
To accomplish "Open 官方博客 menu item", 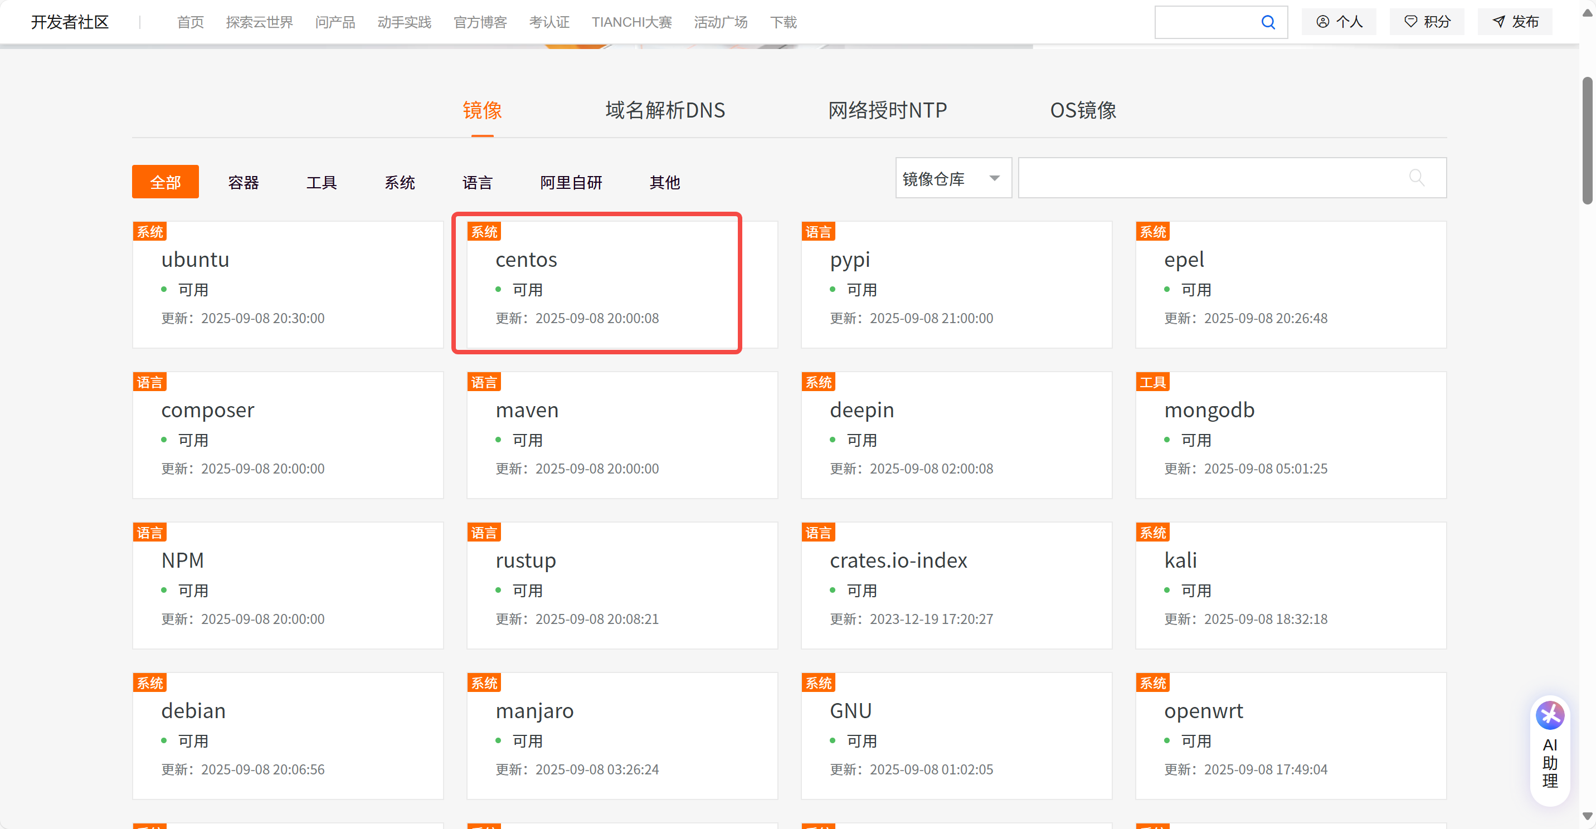I will [480, 22].
